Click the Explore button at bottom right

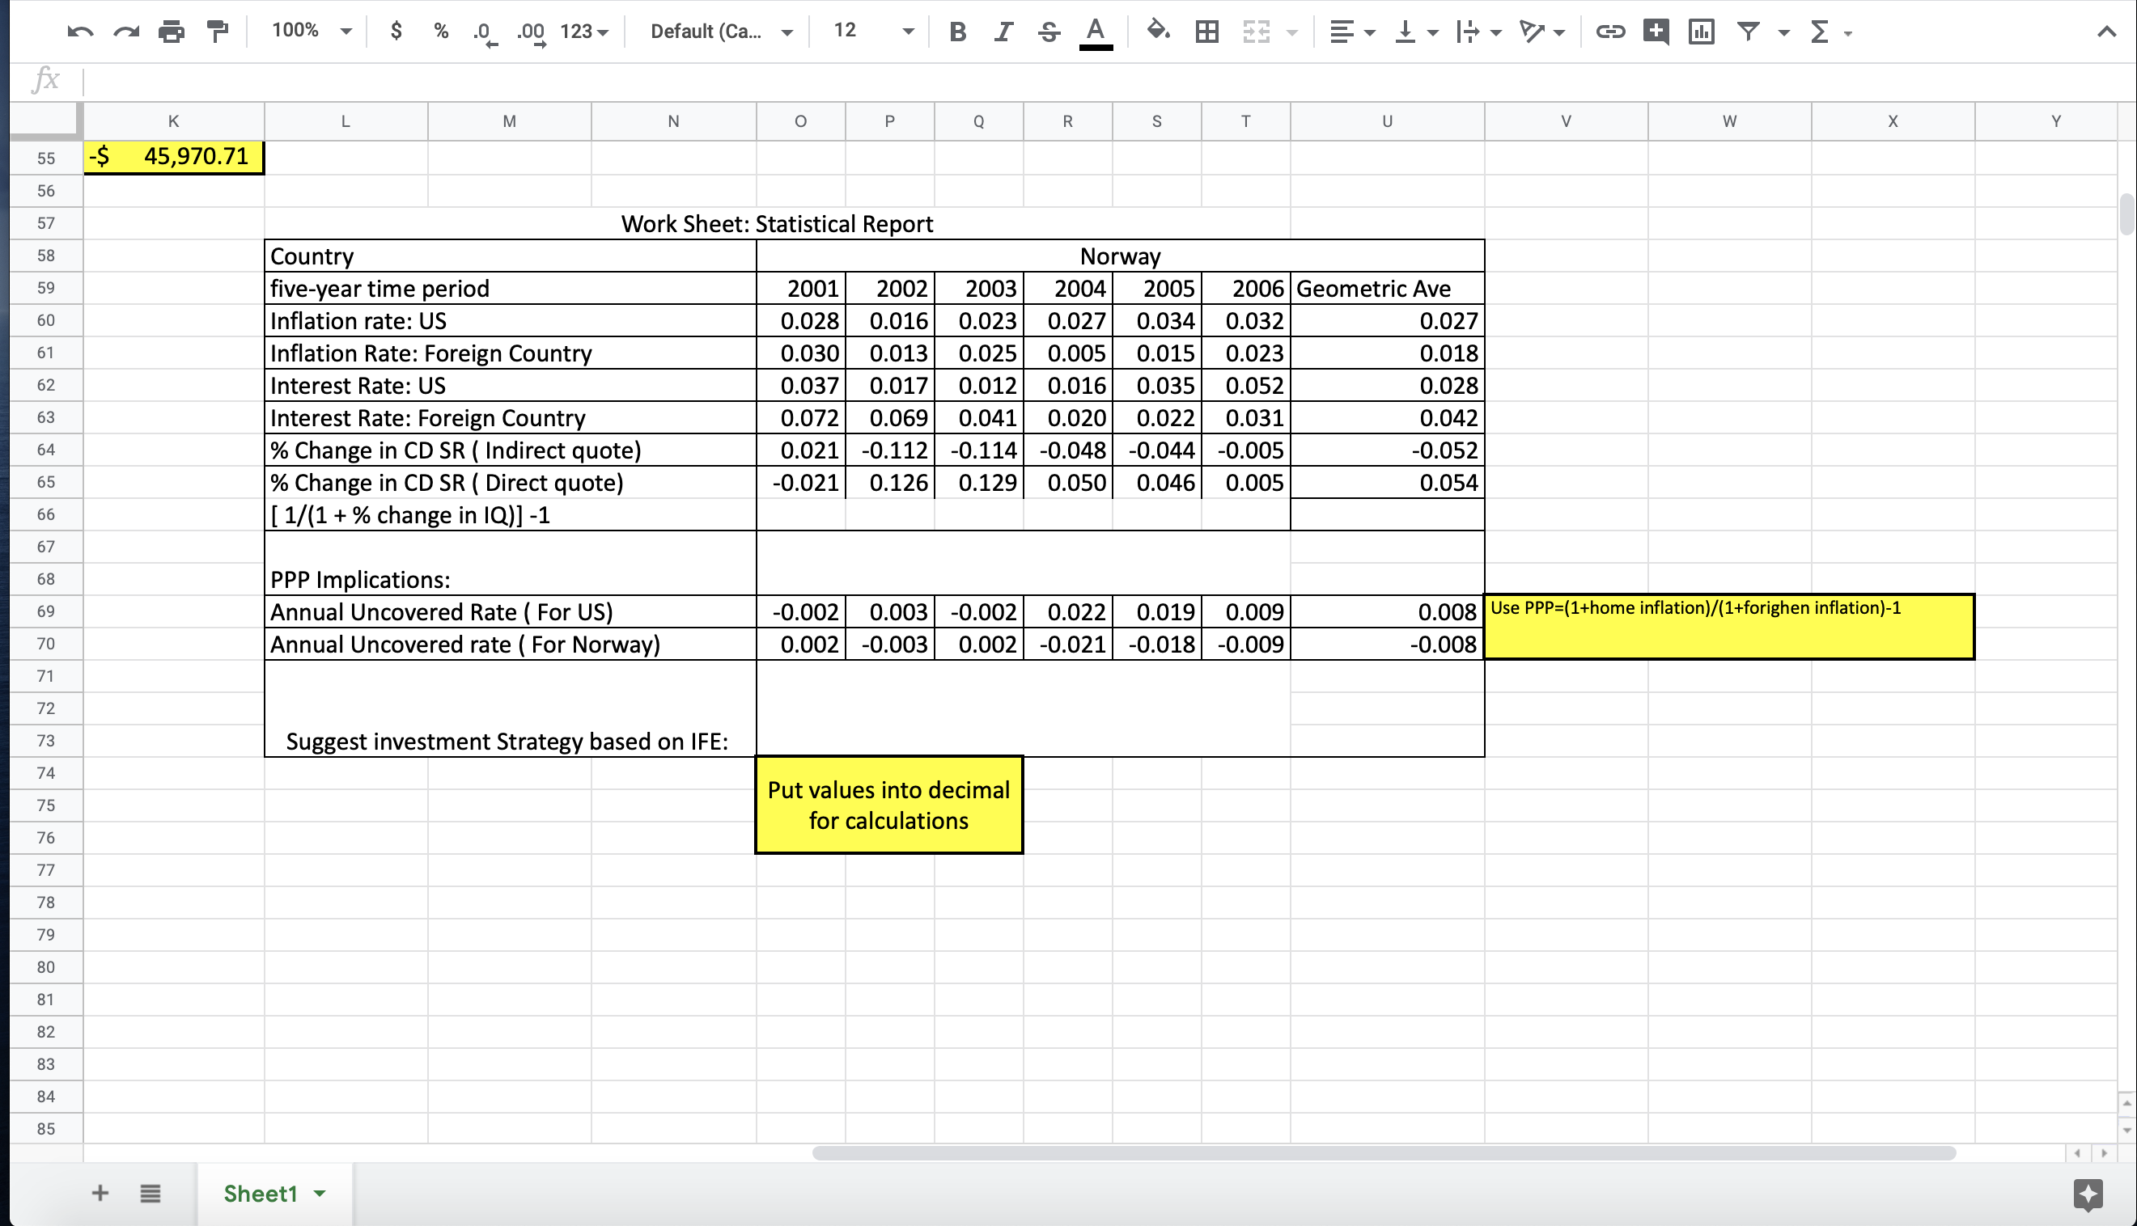tap(2088, 1194)
